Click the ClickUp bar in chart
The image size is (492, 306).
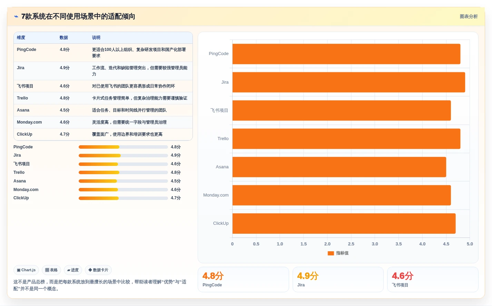coord(344,223)
